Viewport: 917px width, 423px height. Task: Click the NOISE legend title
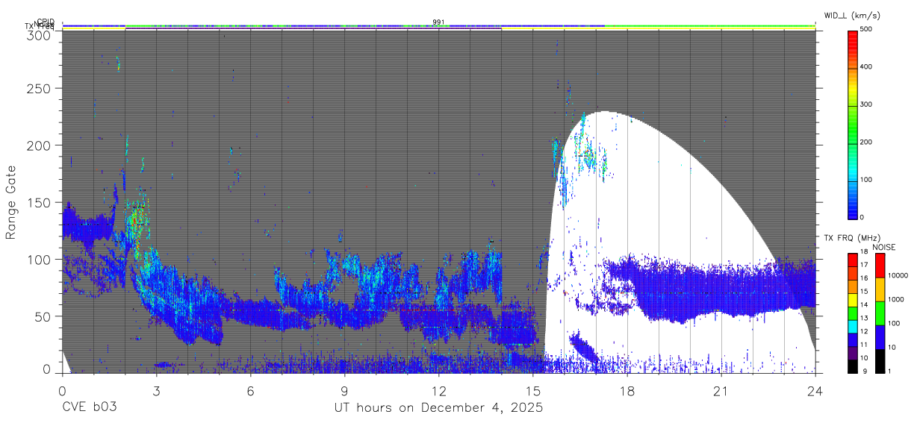[x=883, y=247]
